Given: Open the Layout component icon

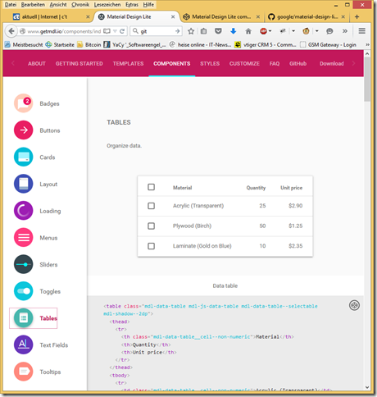Looking at the screenshot, I should pos(23,184).
